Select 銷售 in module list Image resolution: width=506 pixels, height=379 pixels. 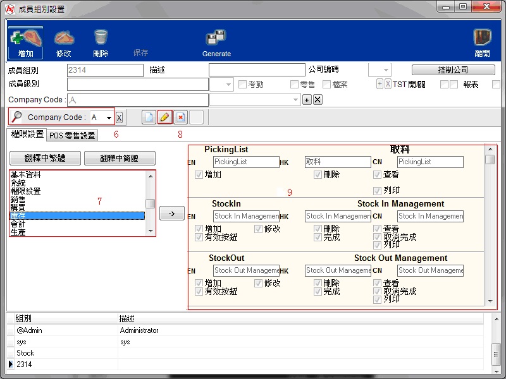coord(77,200)
